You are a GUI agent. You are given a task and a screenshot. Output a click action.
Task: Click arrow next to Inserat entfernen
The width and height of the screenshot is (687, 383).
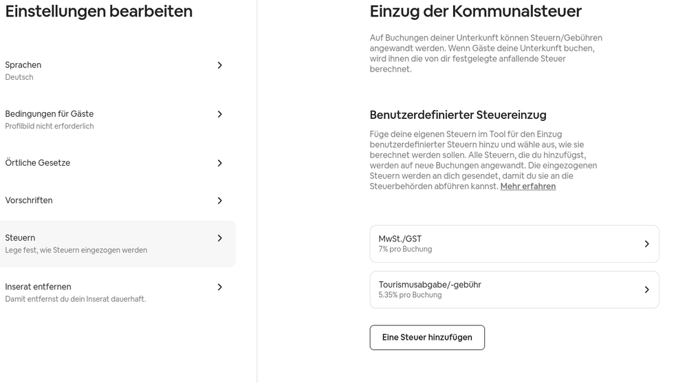point(220,287)
